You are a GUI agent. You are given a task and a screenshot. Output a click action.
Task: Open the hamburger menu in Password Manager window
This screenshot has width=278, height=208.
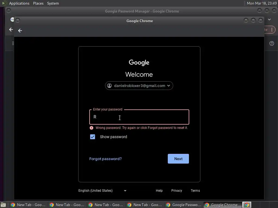point(13,43)
